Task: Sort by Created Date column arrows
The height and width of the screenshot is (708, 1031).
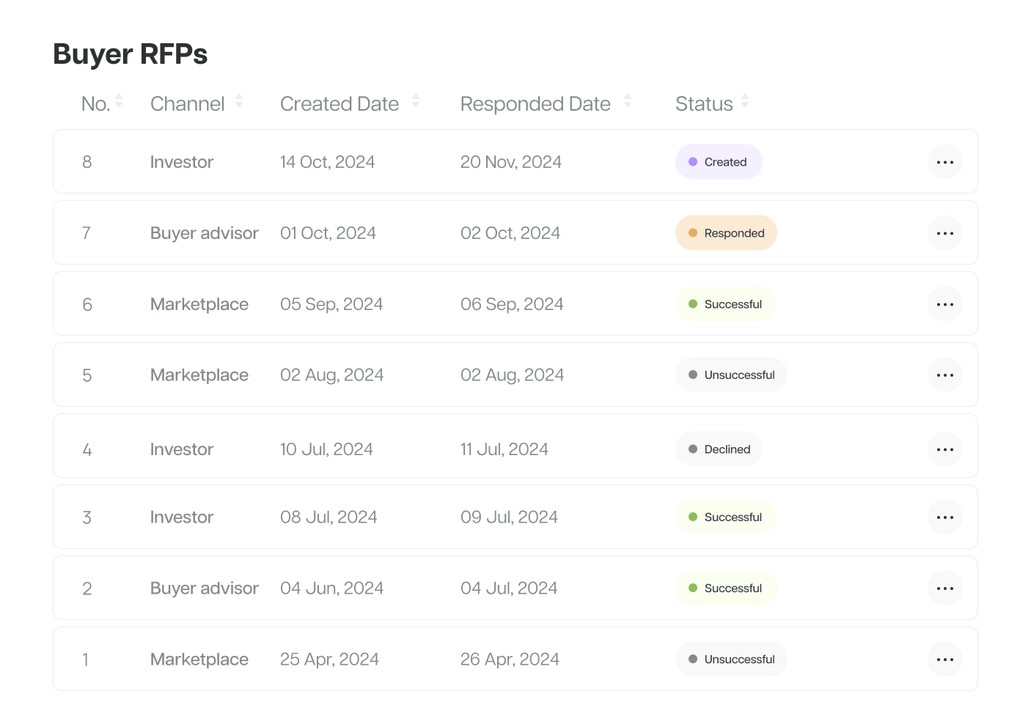Action: pyautogui.click(x=416, y=101)
